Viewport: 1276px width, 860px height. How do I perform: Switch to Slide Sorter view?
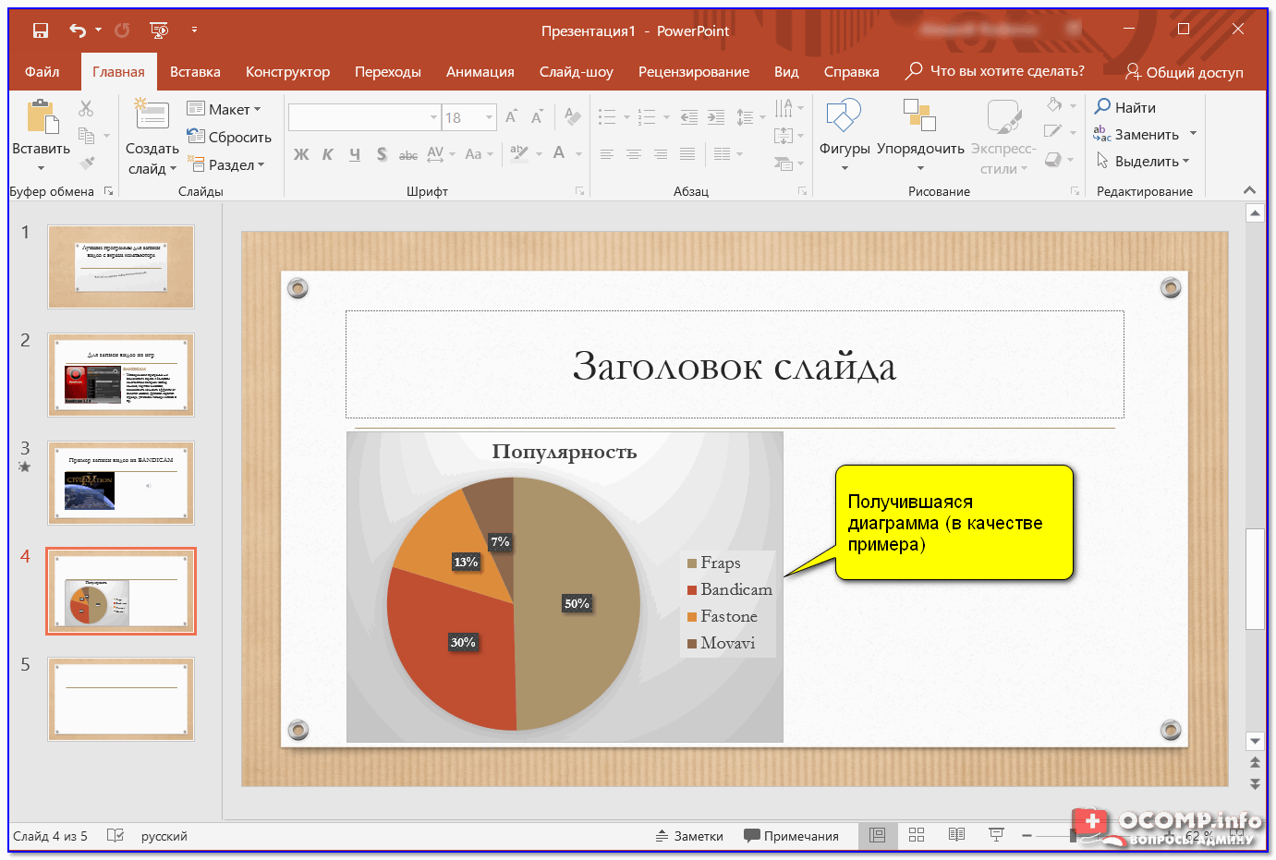tap(917, 835)
